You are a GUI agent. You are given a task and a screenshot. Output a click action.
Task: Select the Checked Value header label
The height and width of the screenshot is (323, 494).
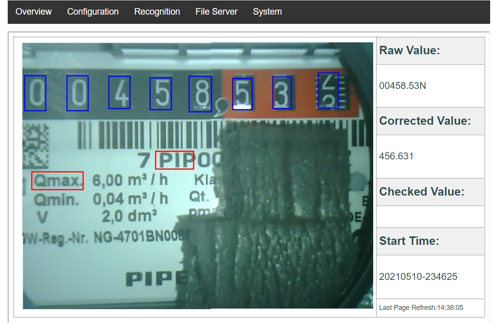(x=422, y=192)
